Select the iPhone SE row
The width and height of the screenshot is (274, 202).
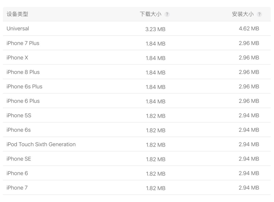pyautogui.click(x=19, y=159)
